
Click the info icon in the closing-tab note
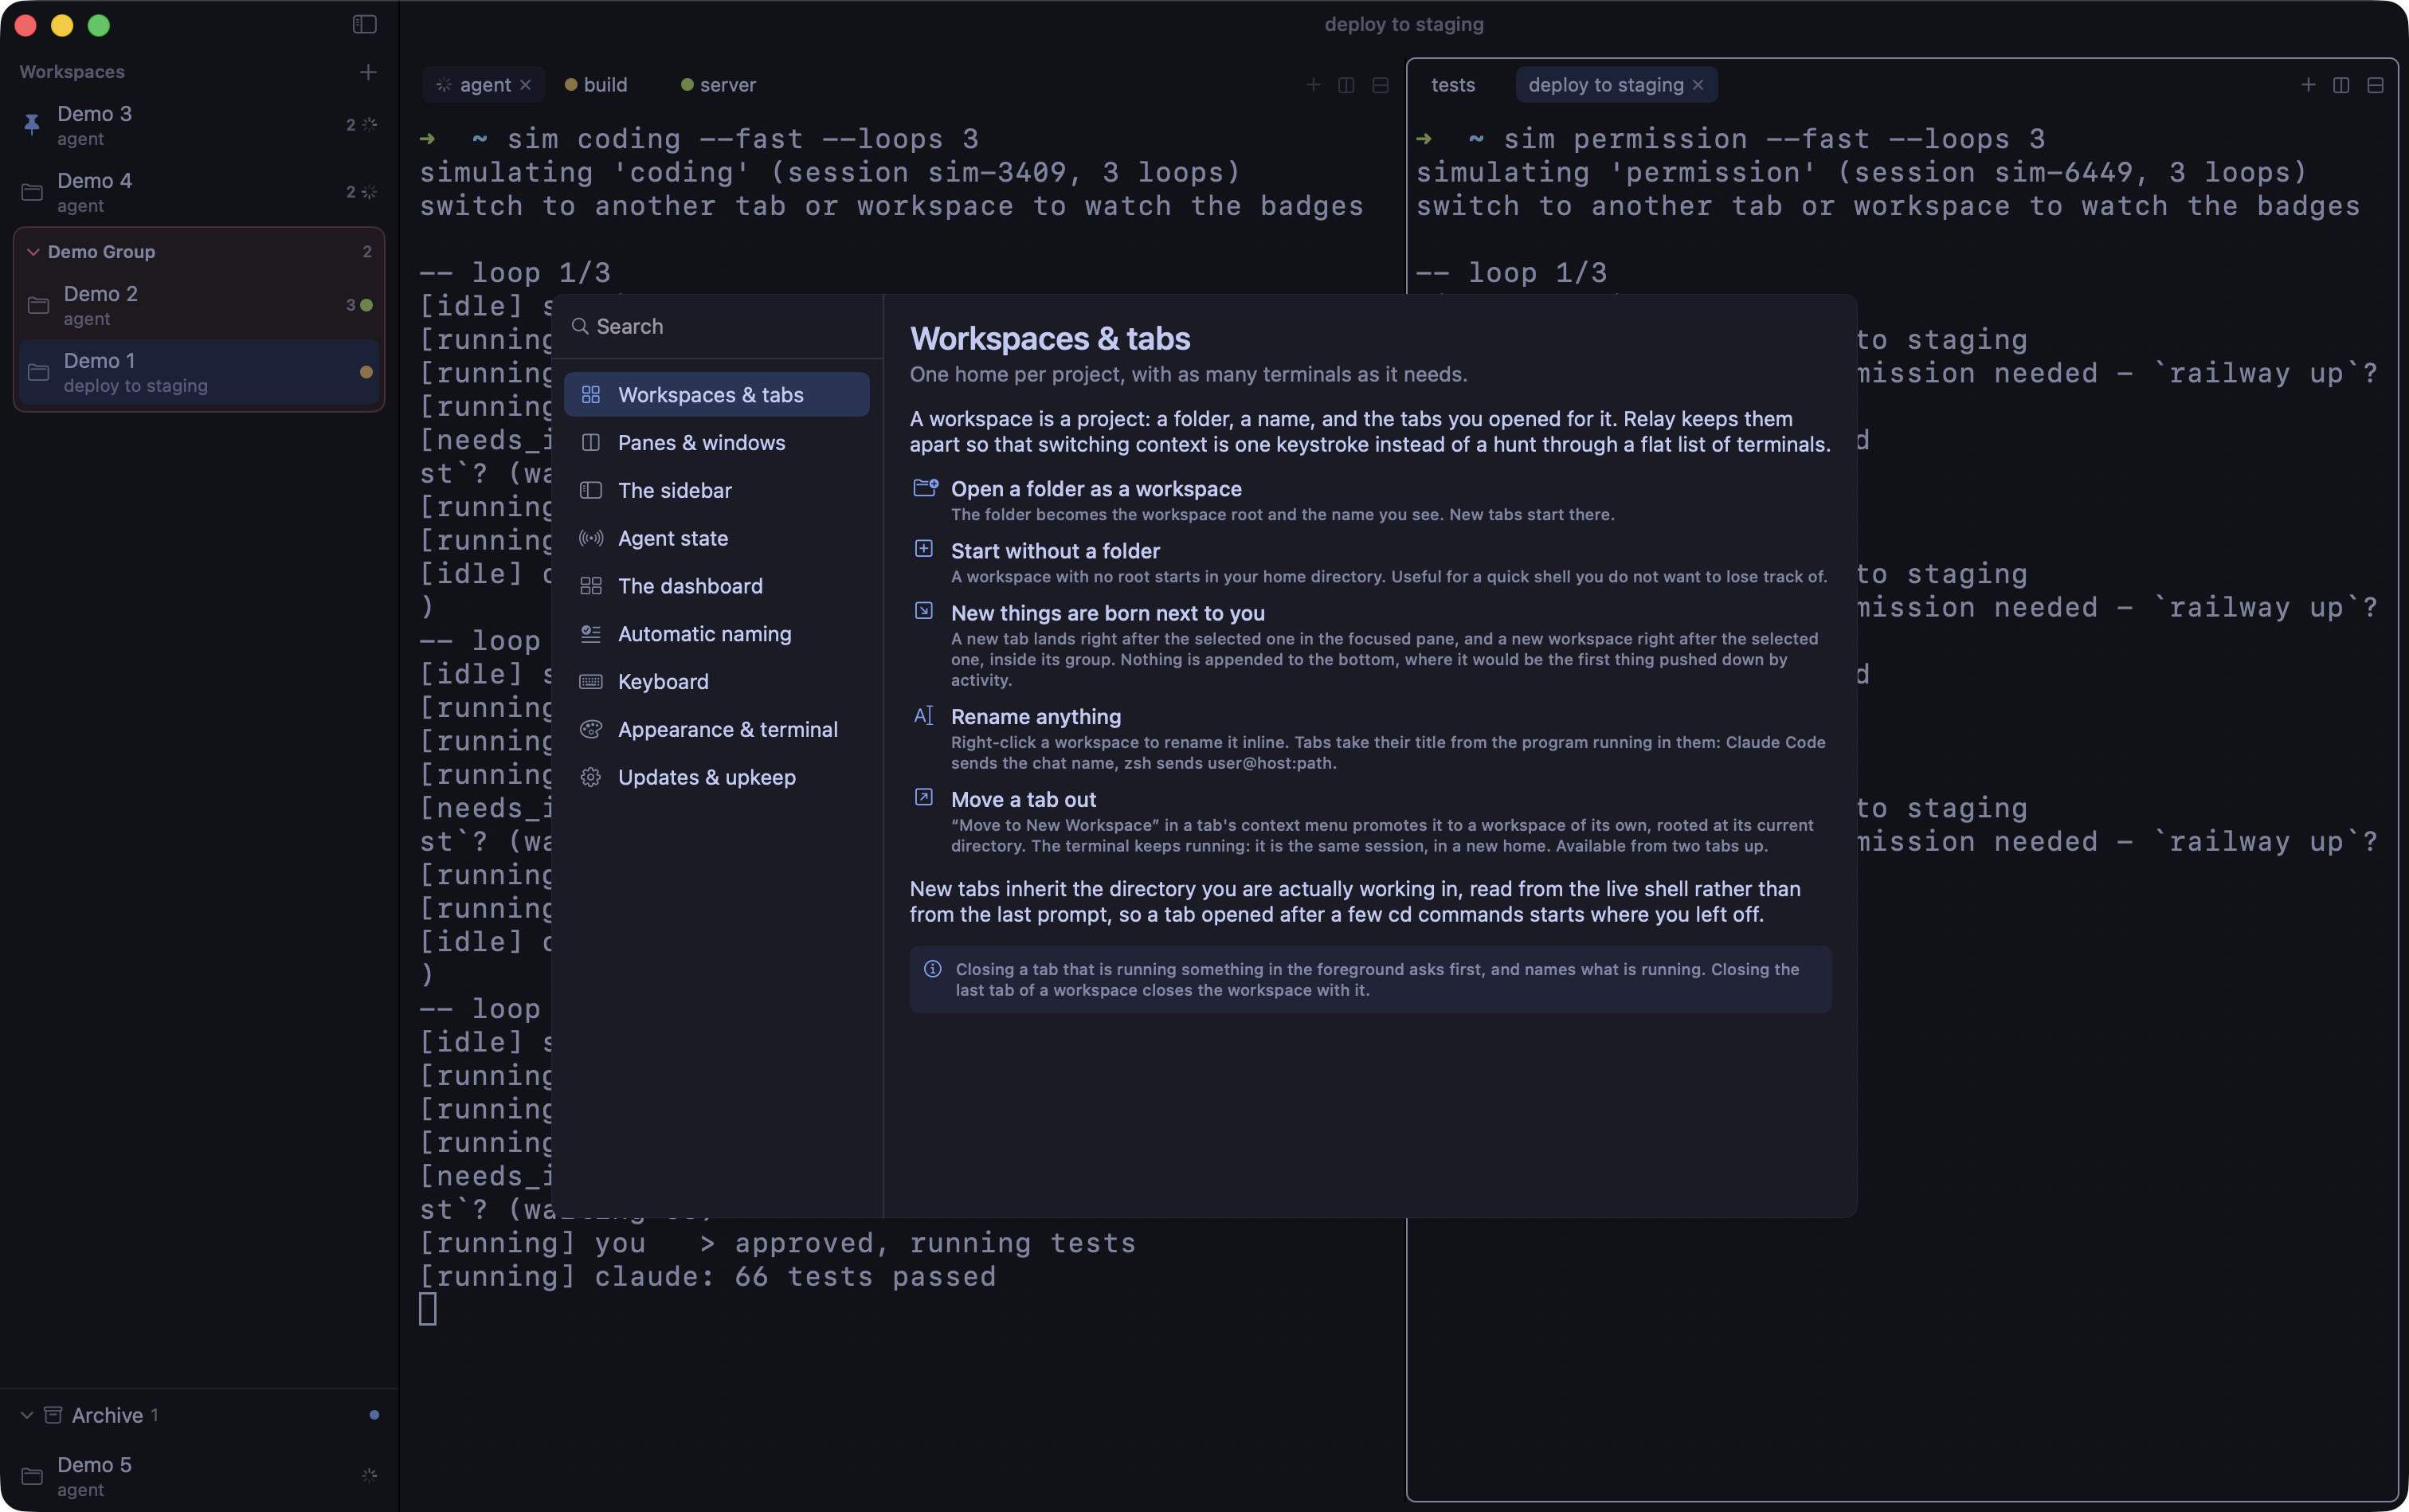point(932,968)
